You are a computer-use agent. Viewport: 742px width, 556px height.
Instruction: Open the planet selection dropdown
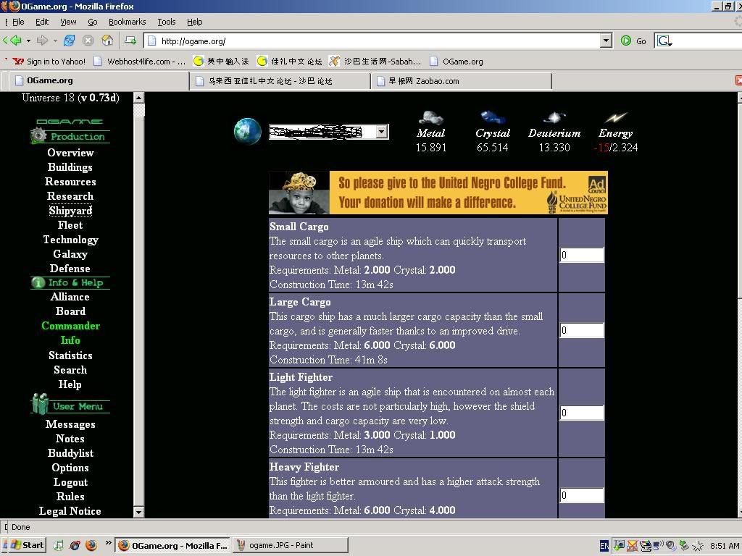[x=381, y=132]
